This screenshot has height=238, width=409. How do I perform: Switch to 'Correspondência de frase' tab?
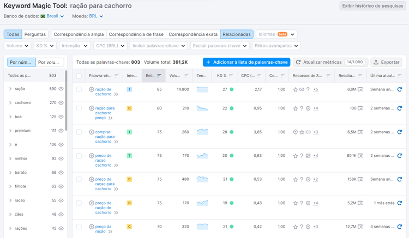tap(136, 34)
